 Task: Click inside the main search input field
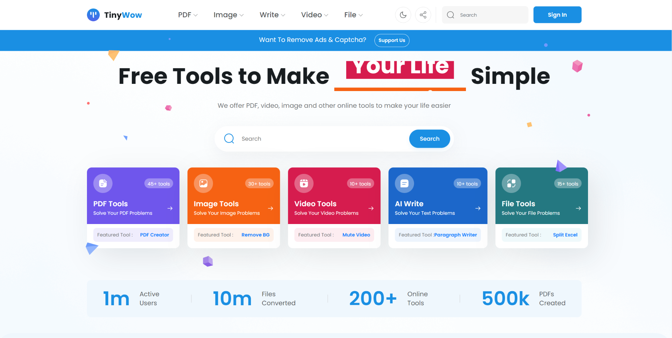[312, 139]
